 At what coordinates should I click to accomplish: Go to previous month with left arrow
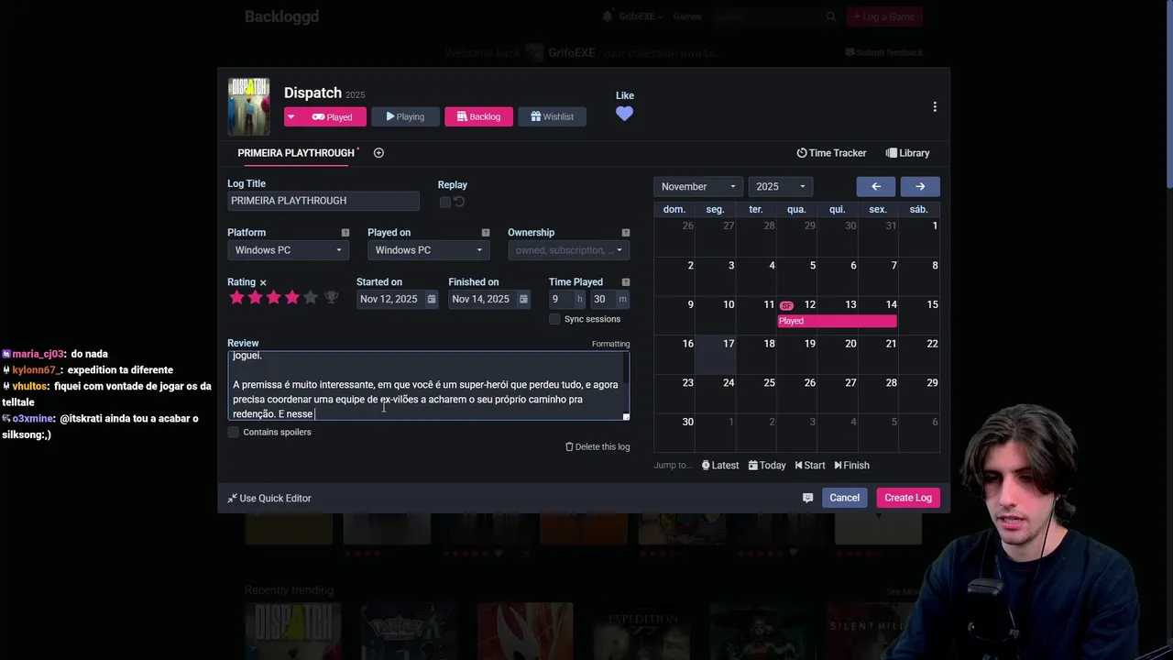(876, 187)
